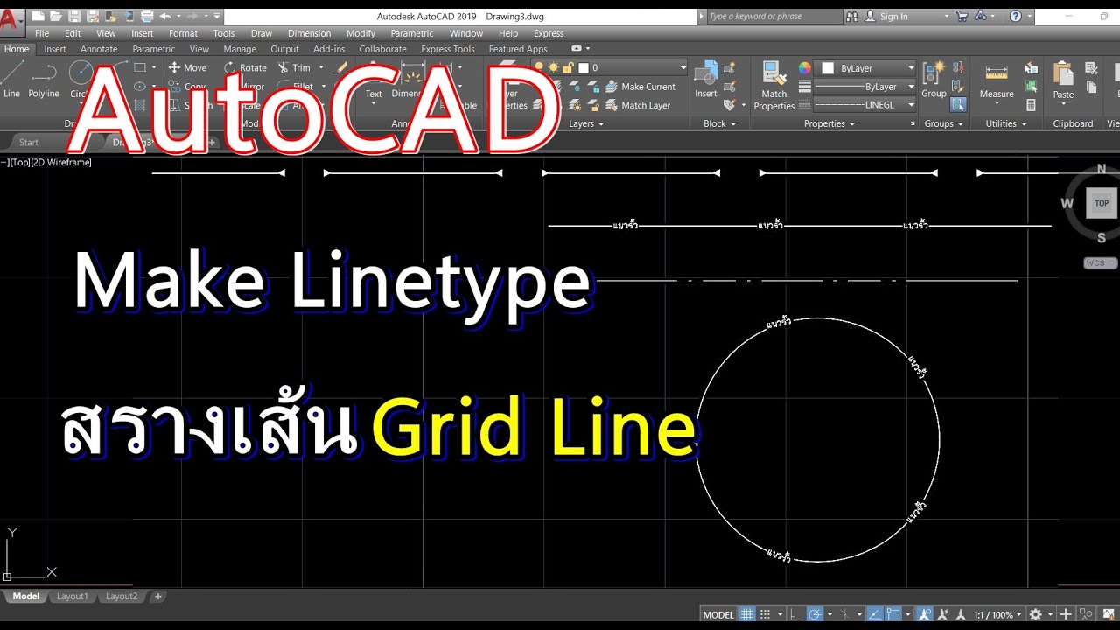Choose the Rotate tool
Viewport: 1120px width, 630px height.
[x=245, y=67]
